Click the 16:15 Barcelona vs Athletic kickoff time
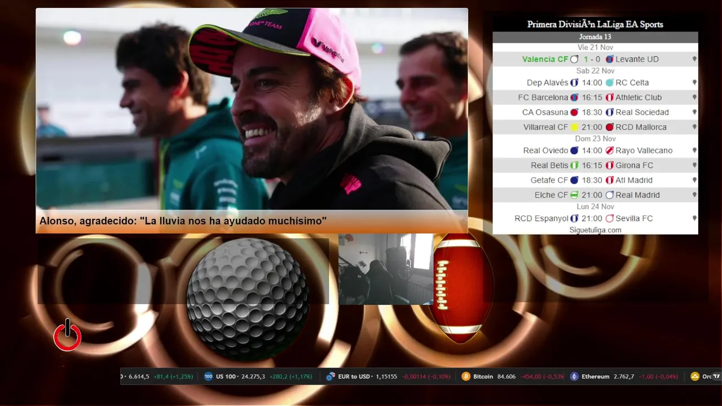The width and height of the screenshot is (722, 406). point(592,98)
